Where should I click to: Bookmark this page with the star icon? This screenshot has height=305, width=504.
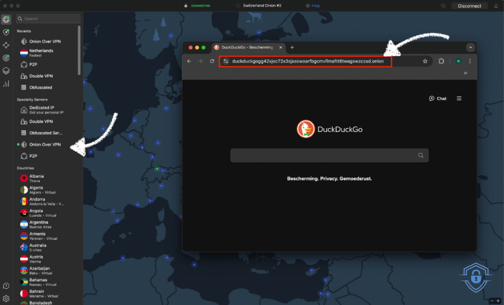pyautogui.click(x=425, y=61)
